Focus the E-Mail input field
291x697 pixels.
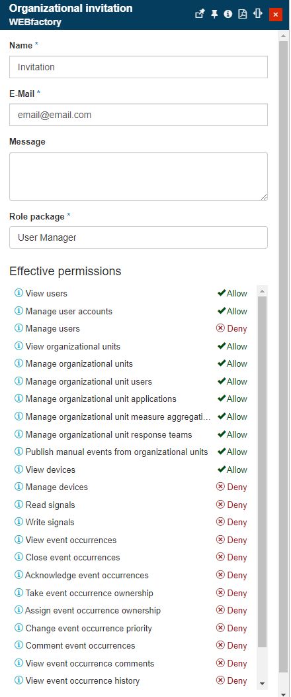point(138,115)
